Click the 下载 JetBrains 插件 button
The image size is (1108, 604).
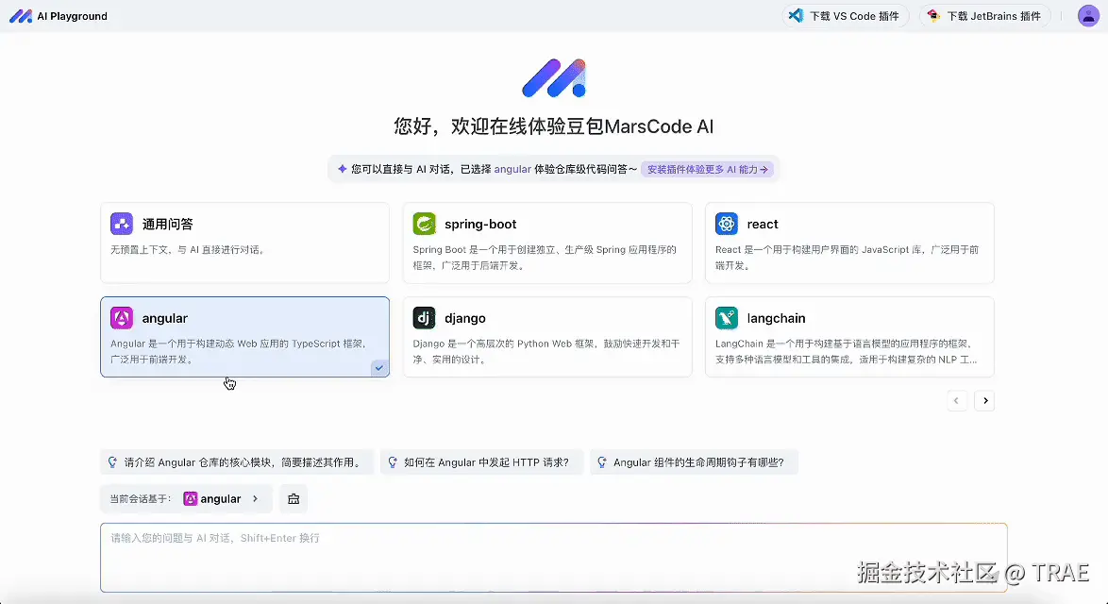click(985, 15)
